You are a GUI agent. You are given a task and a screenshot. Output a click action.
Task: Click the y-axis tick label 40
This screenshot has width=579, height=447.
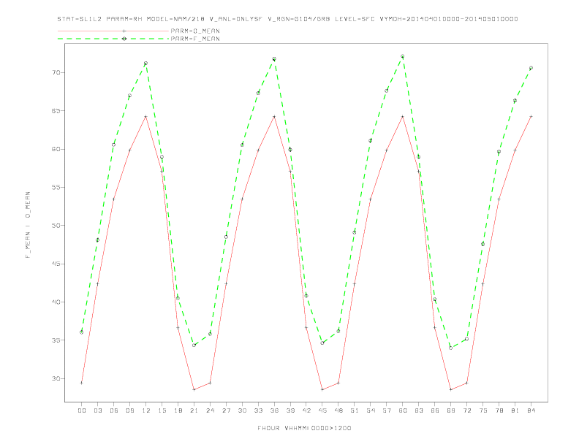click(x=56, y=302)
